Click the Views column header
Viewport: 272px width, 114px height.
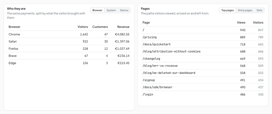241,23
